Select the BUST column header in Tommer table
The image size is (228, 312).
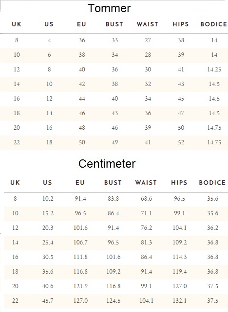pyautogui.click(x=114, y=24)
